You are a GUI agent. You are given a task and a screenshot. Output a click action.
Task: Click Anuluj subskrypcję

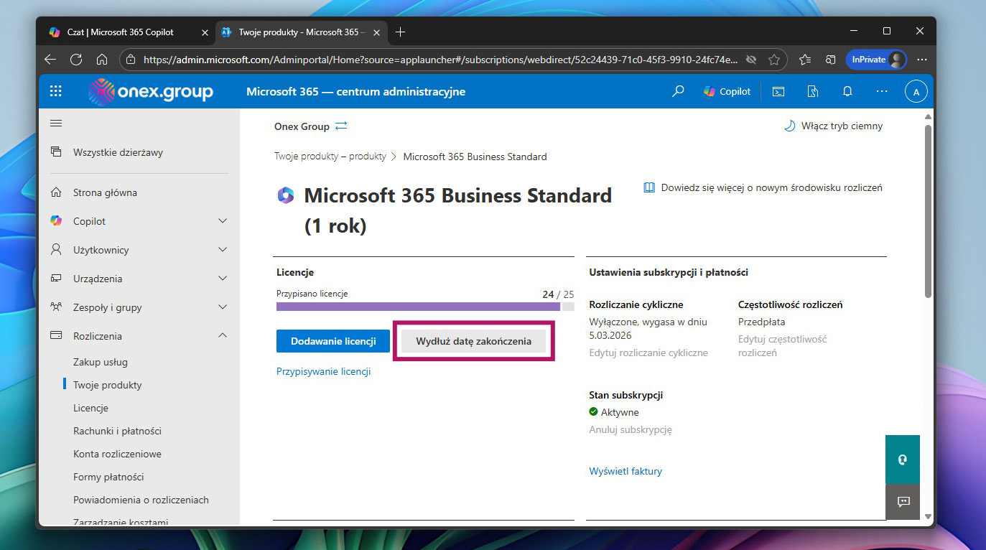(x=631, y=429)
